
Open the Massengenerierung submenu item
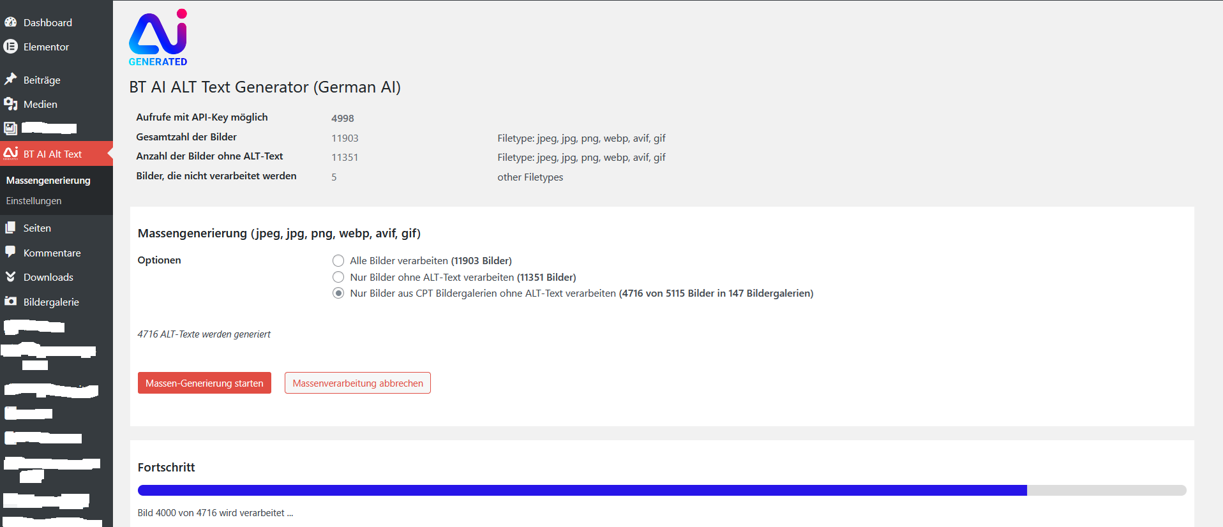pyautogui.click(x=49, y=181)
